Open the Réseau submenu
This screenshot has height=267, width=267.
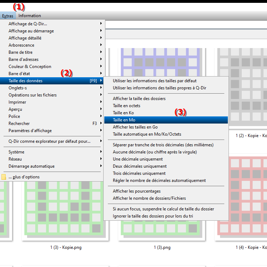52,159
